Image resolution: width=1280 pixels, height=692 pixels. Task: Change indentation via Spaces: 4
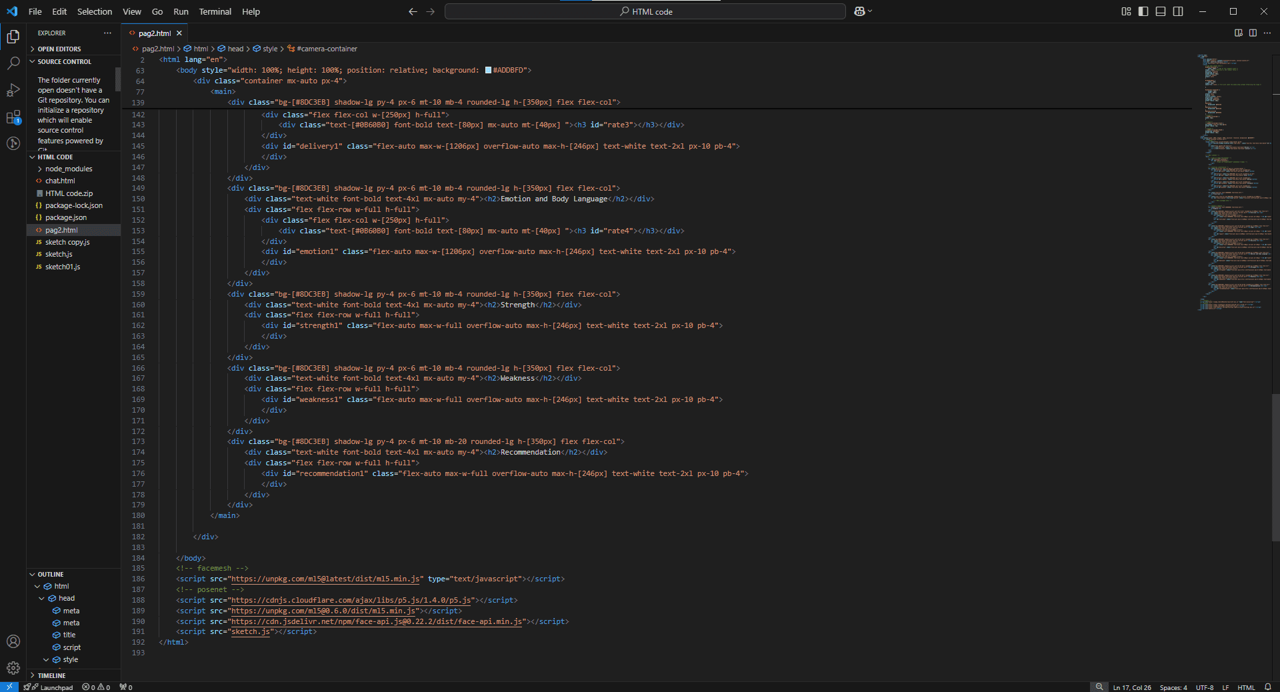[x=1173, y=687]
